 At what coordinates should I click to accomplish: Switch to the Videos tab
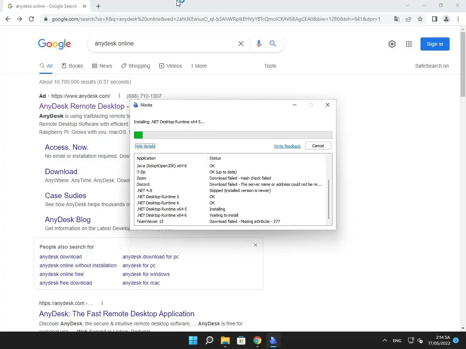(x=170, y=66)
